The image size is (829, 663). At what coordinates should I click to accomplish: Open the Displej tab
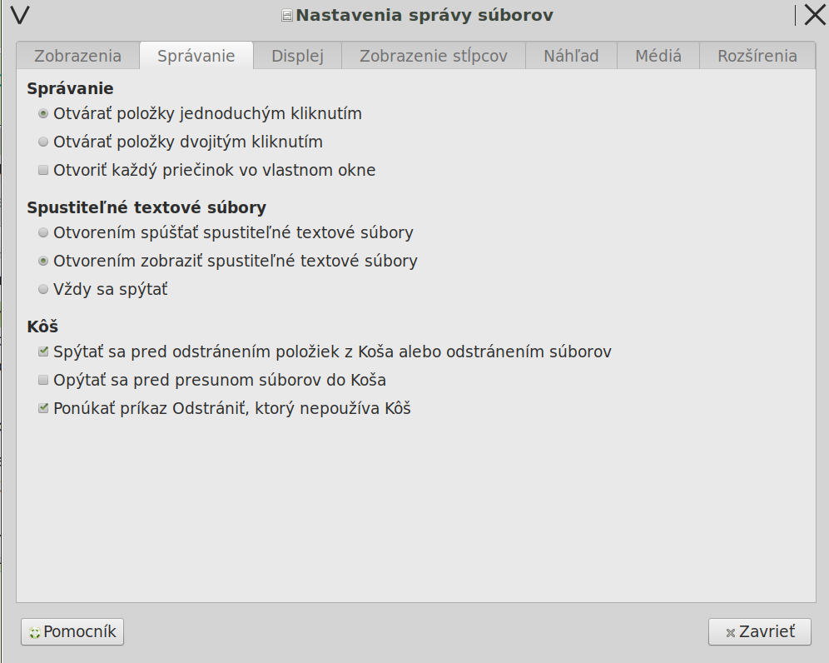point(297,56)
